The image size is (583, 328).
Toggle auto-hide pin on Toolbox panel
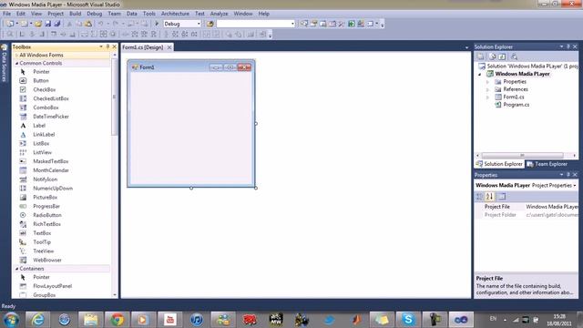(x=107, y=46)
